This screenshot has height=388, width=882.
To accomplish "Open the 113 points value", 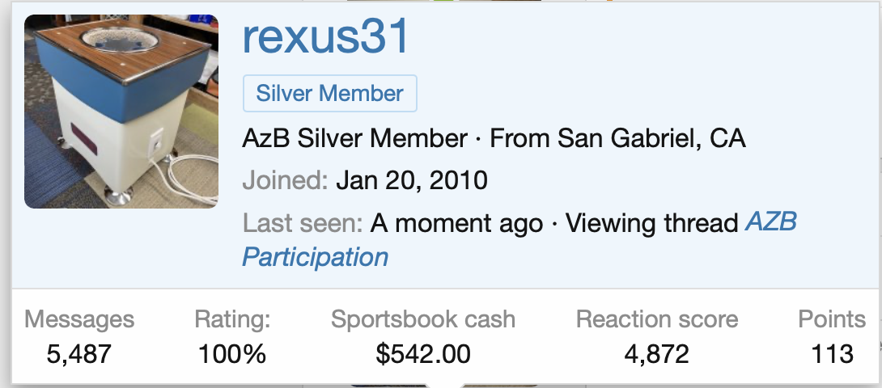I will tap(832, 354).
